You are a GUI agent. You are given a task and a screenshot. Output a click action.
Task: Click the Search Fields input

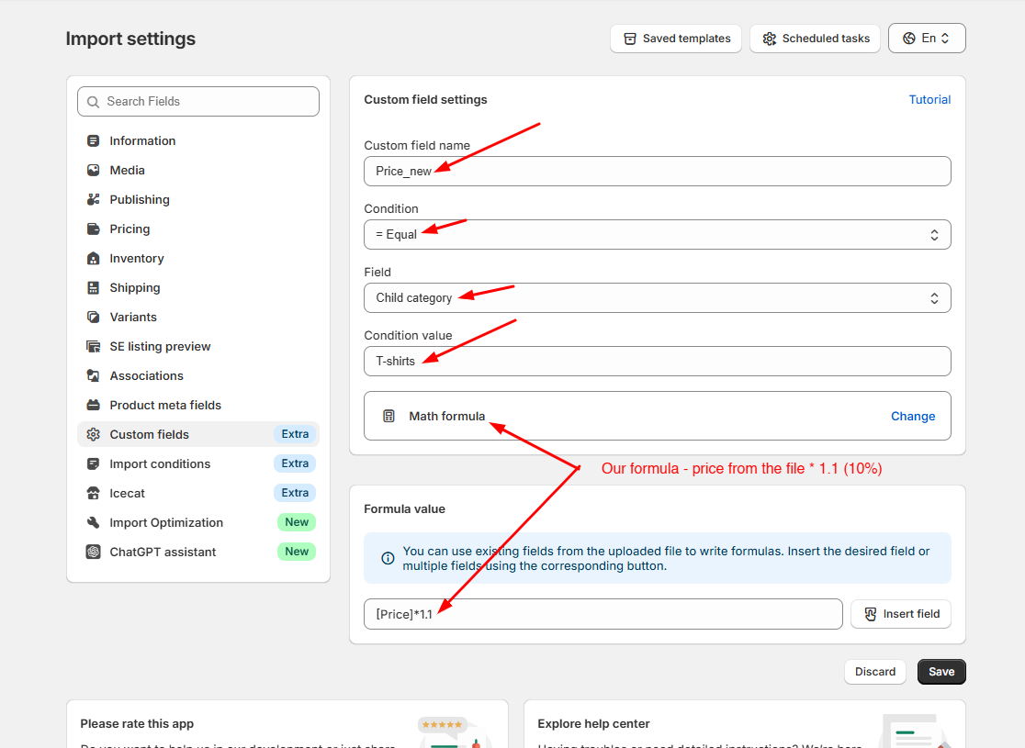(198, 102)
